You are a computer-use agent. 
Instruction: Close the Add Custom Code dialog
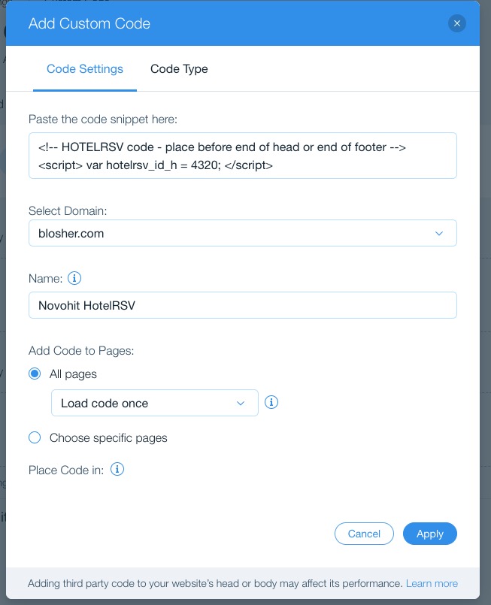[456, 23]
